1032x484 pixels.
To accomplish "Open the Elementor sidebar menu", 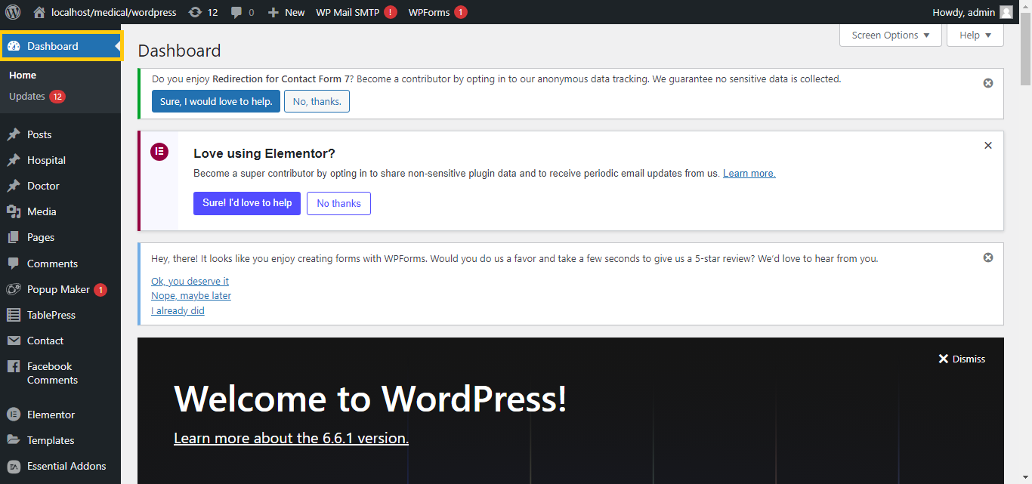I will 51,415.
